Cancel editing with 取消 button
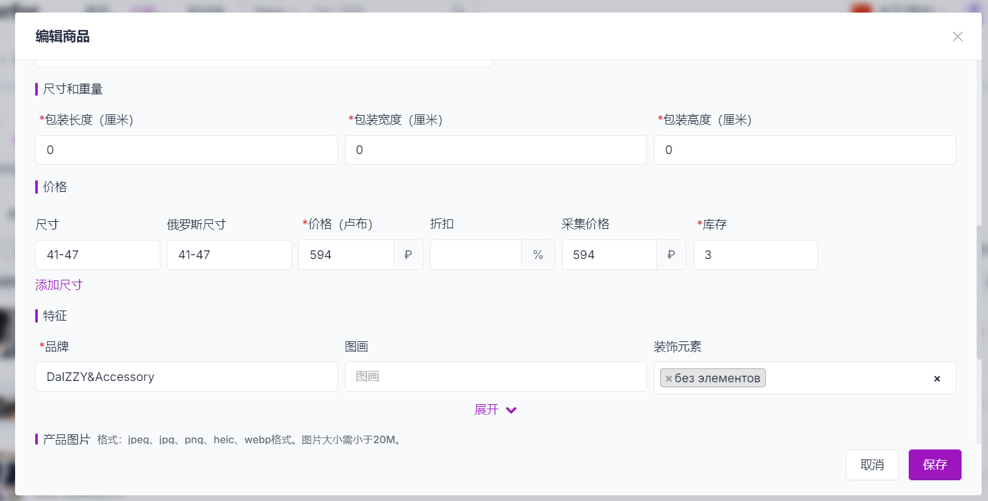Image resolution: width=988 pixels, height=501 pixels. pyautogui.click(x=872, y=465)
